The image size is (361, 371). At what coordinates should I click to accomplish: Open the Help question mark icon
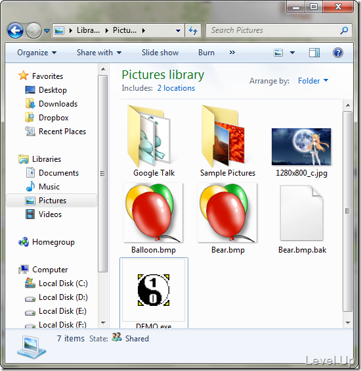(338, 53)
